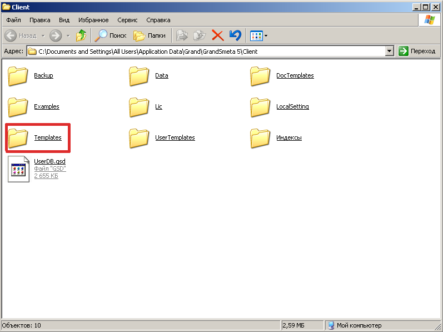443x332 pixels.
Task: Select the Examples folder icon
Action: [x=18, y=107]
